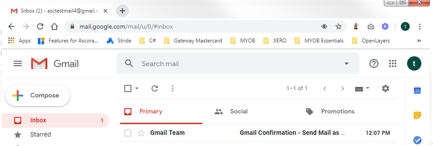Image resolution: width=433 pixels, height=146 pixels.
Task: Switch to the Promotions tab
Action: [x=330, y=112]
